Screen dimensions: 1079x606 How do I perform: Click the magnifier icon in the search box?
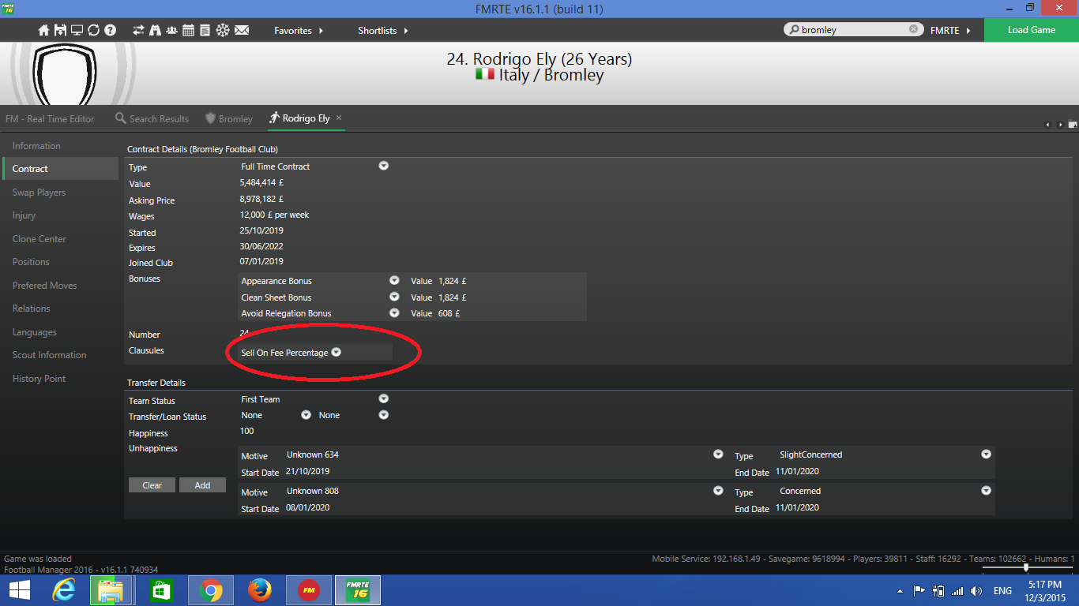792,29
